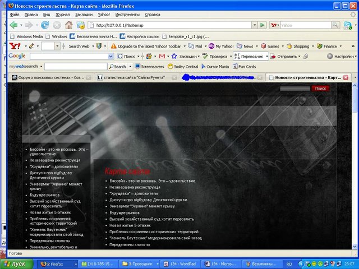Click the RU language indicator in the taskbar
359x269 pixels.
tap(289, 264)
